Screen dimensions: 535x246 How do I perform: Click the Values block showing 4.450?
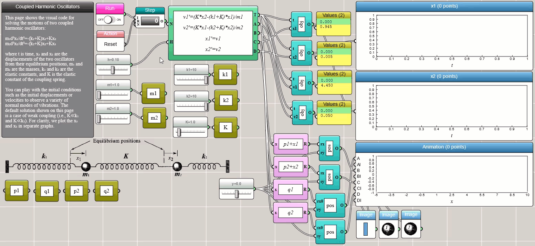[x=335, y=83]
